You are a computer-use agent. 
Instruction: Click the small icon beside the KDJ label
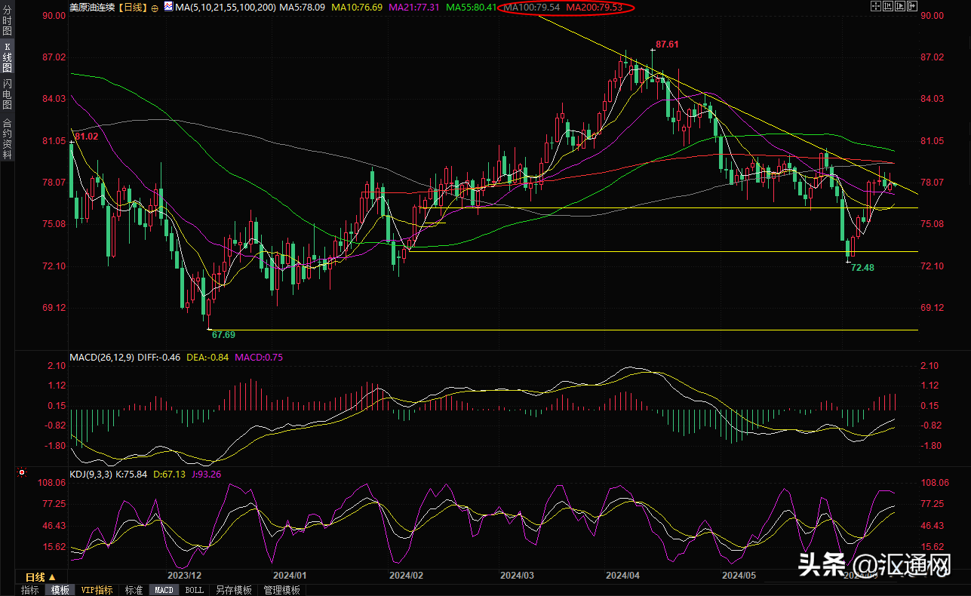(22, 474)
